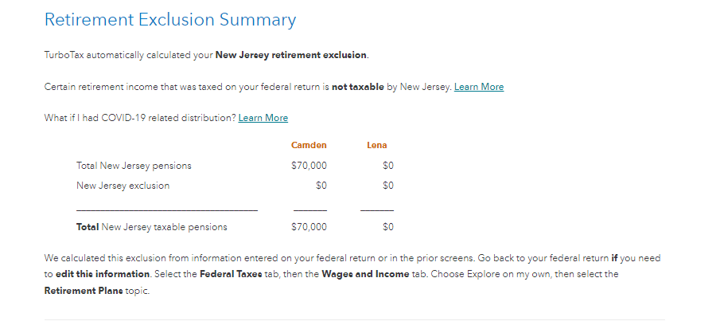
Task: Click the Total New Jersey pensions row label
Action: pyautogui.click(x=134, y=166)
